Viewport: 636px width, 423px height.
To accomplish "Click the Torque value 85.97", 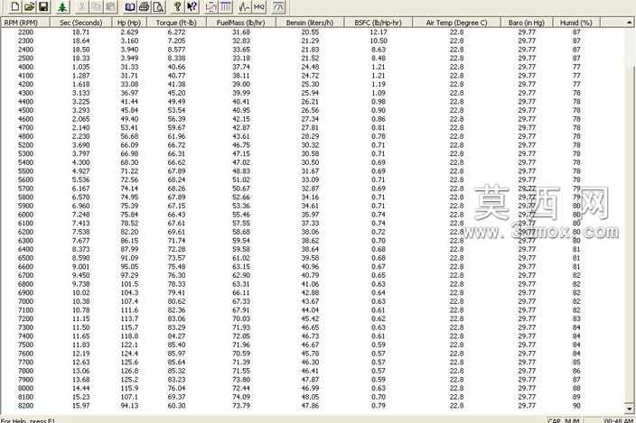I will (x=176, y=354).
